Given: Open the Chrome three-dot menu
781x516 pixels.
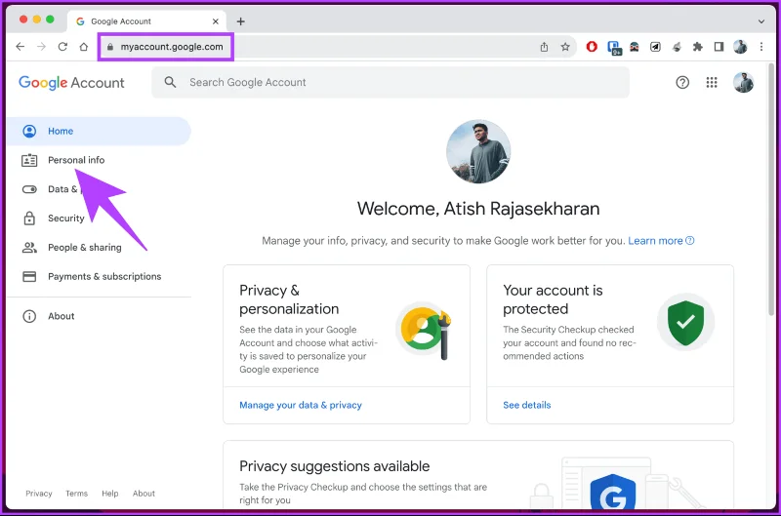Looking at the screenshot, I should click(761, 47).
